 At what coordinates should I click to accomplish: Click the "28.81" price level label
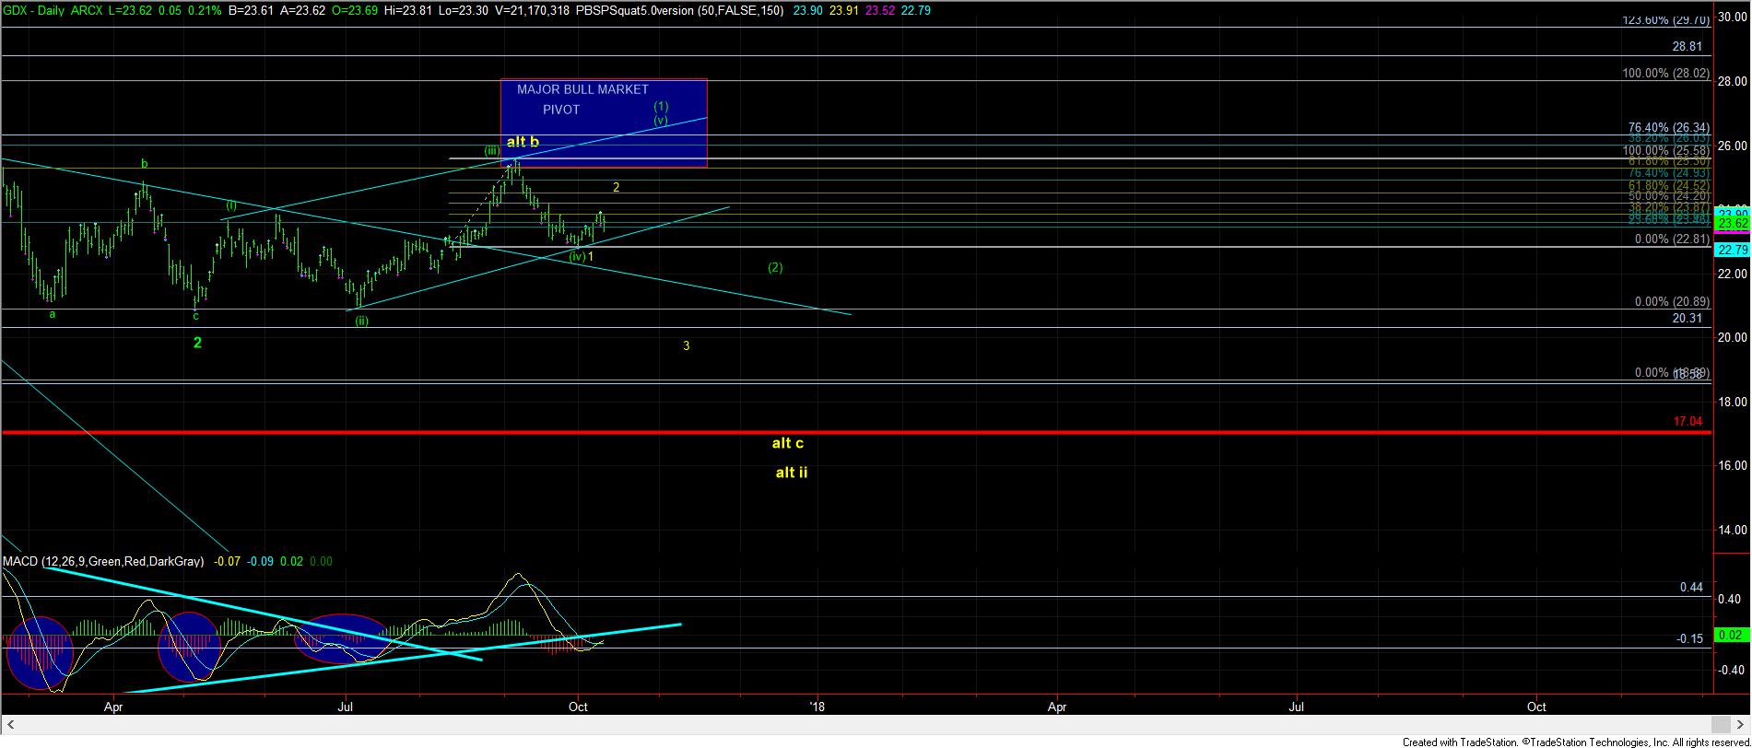(x=1687, y=46)
